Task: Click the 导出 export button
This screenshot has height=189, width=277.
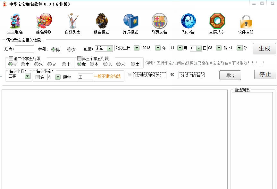Action: point(230,75)
